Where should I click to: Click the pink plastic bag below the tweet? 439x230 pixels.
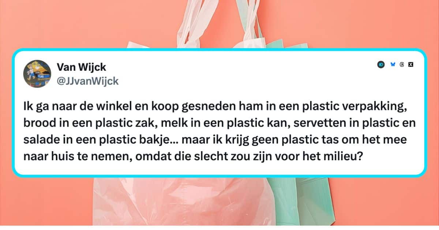[183, 203]
